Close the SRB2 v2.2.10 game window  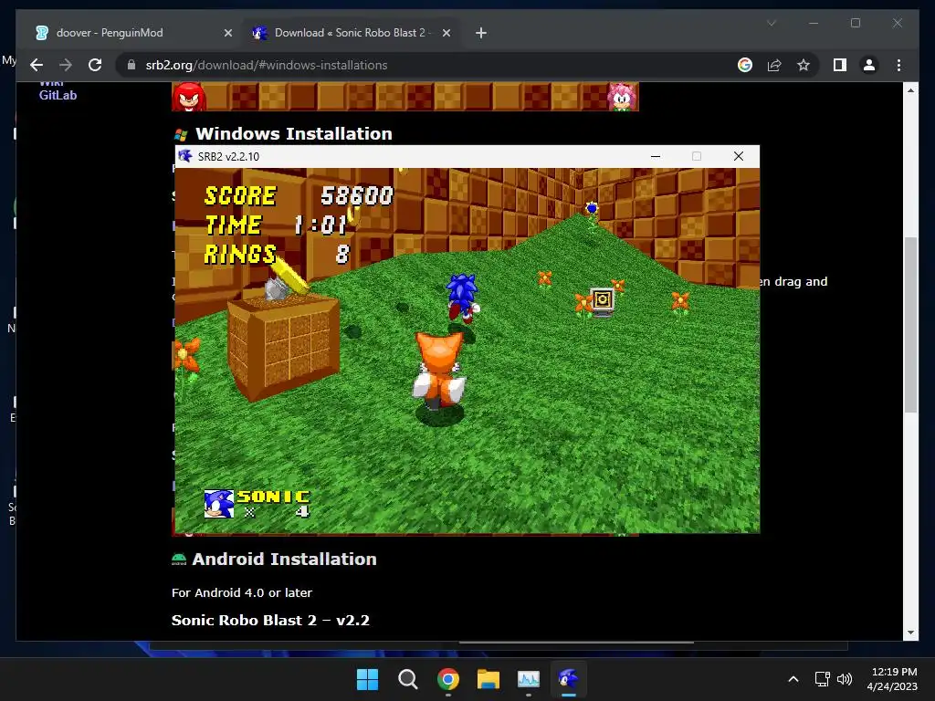point(738,156)
